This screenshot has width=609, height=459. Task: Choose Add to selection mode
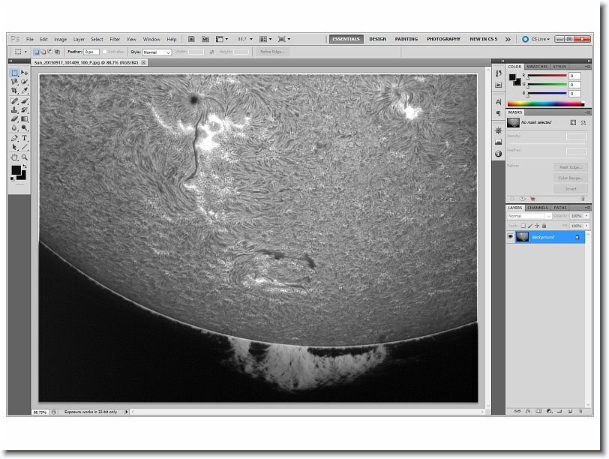[x=43, y=52]
